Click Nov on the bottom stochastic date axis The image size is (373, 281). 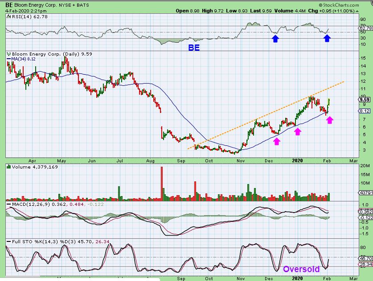click(x=241, y=278)
